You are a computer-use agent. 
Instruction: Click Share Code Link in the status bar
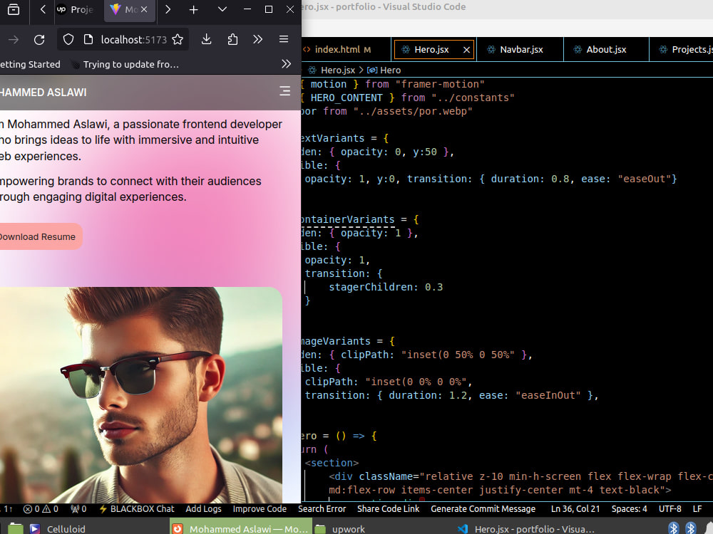tap(389, 509)
